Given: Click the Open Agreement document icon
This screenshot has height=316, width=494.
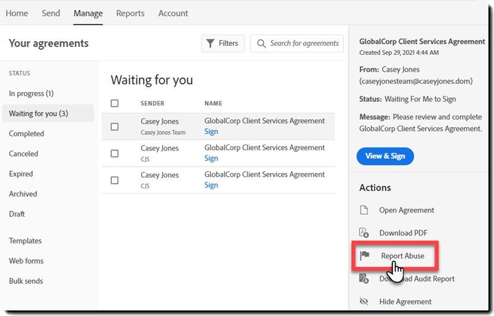Looking at the screenshot, I should (x=364, y=210).
